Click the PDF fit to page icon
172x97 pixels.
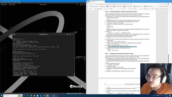pyautogui.click(x=123, y=9)
